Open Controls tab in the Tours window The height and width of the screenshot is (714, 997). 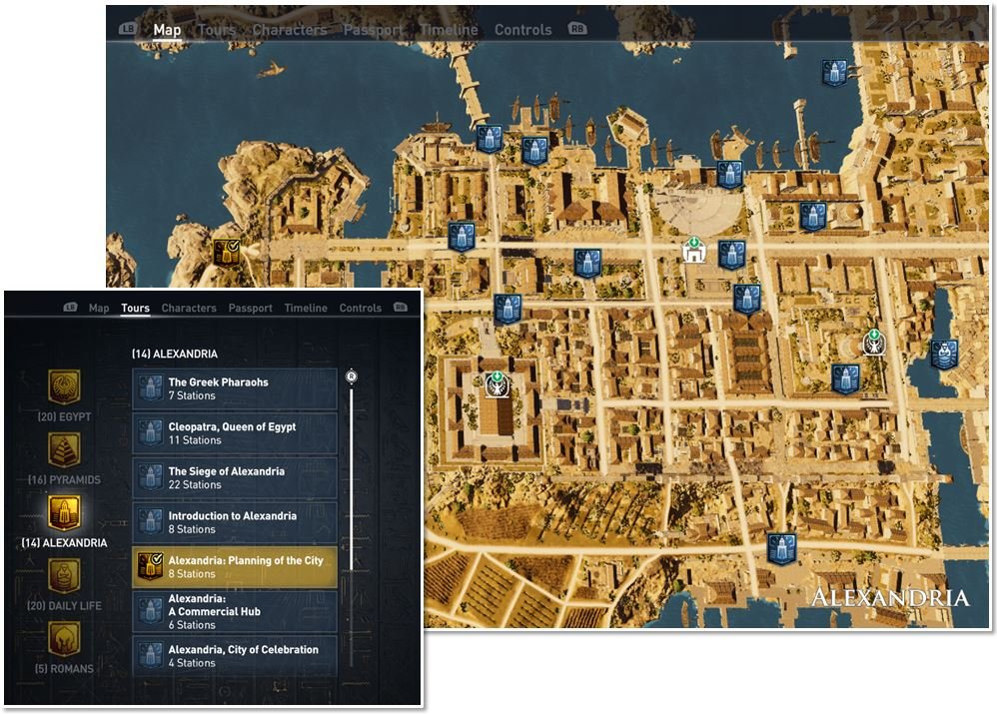tap(361, 308)
